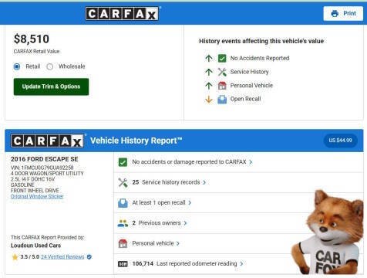Click up arrow next to No Accidents Reported
367x278 pixels.
tap(209, 59)
